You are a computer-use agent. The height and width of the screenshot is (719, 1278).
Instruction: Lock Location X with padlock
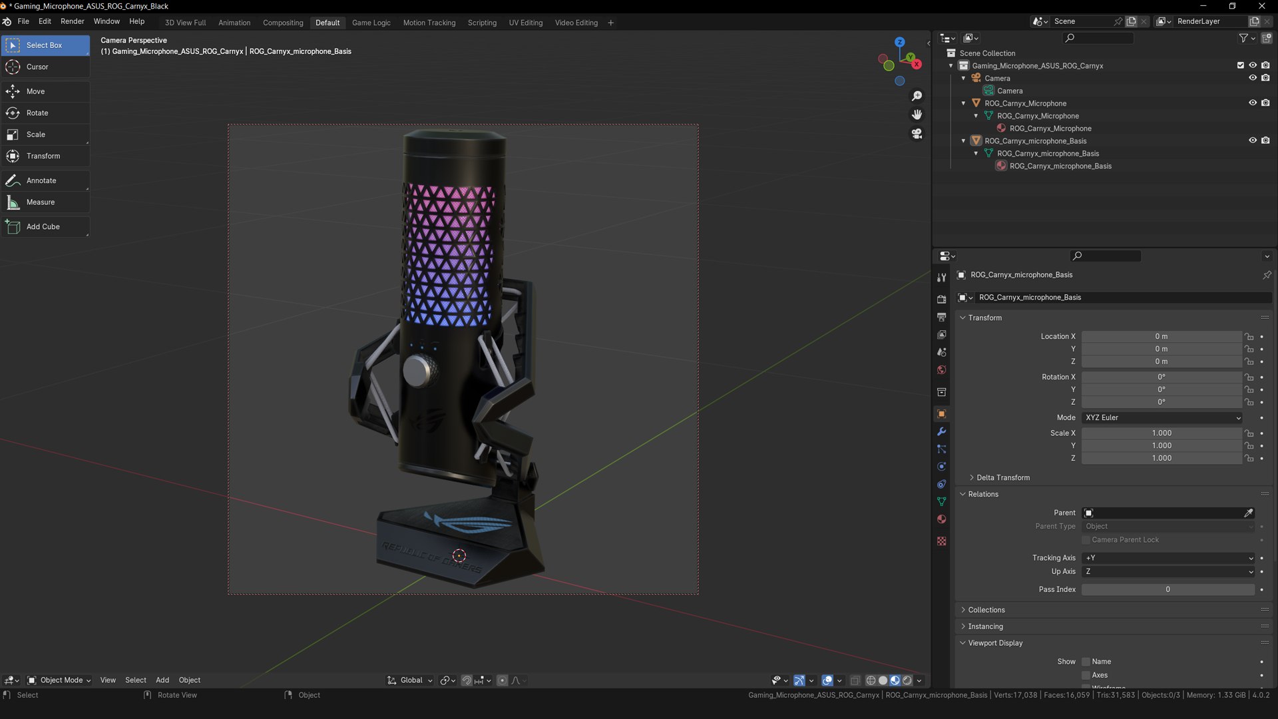click(1249, 337)
